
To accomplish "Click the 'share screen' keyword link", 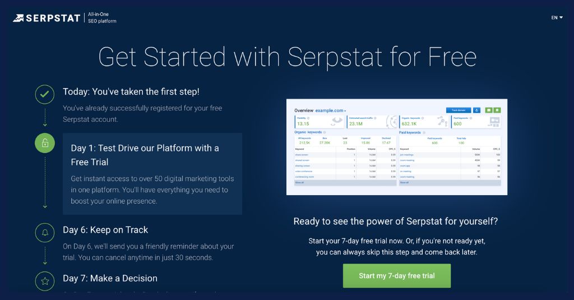I will [x=302, y=154].
